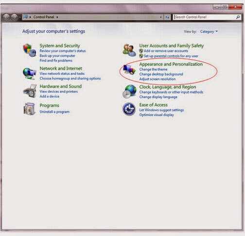This screenshot has height=236, width=245.
Task: Click the Programs box icon
Action: (x=29, y=109)
